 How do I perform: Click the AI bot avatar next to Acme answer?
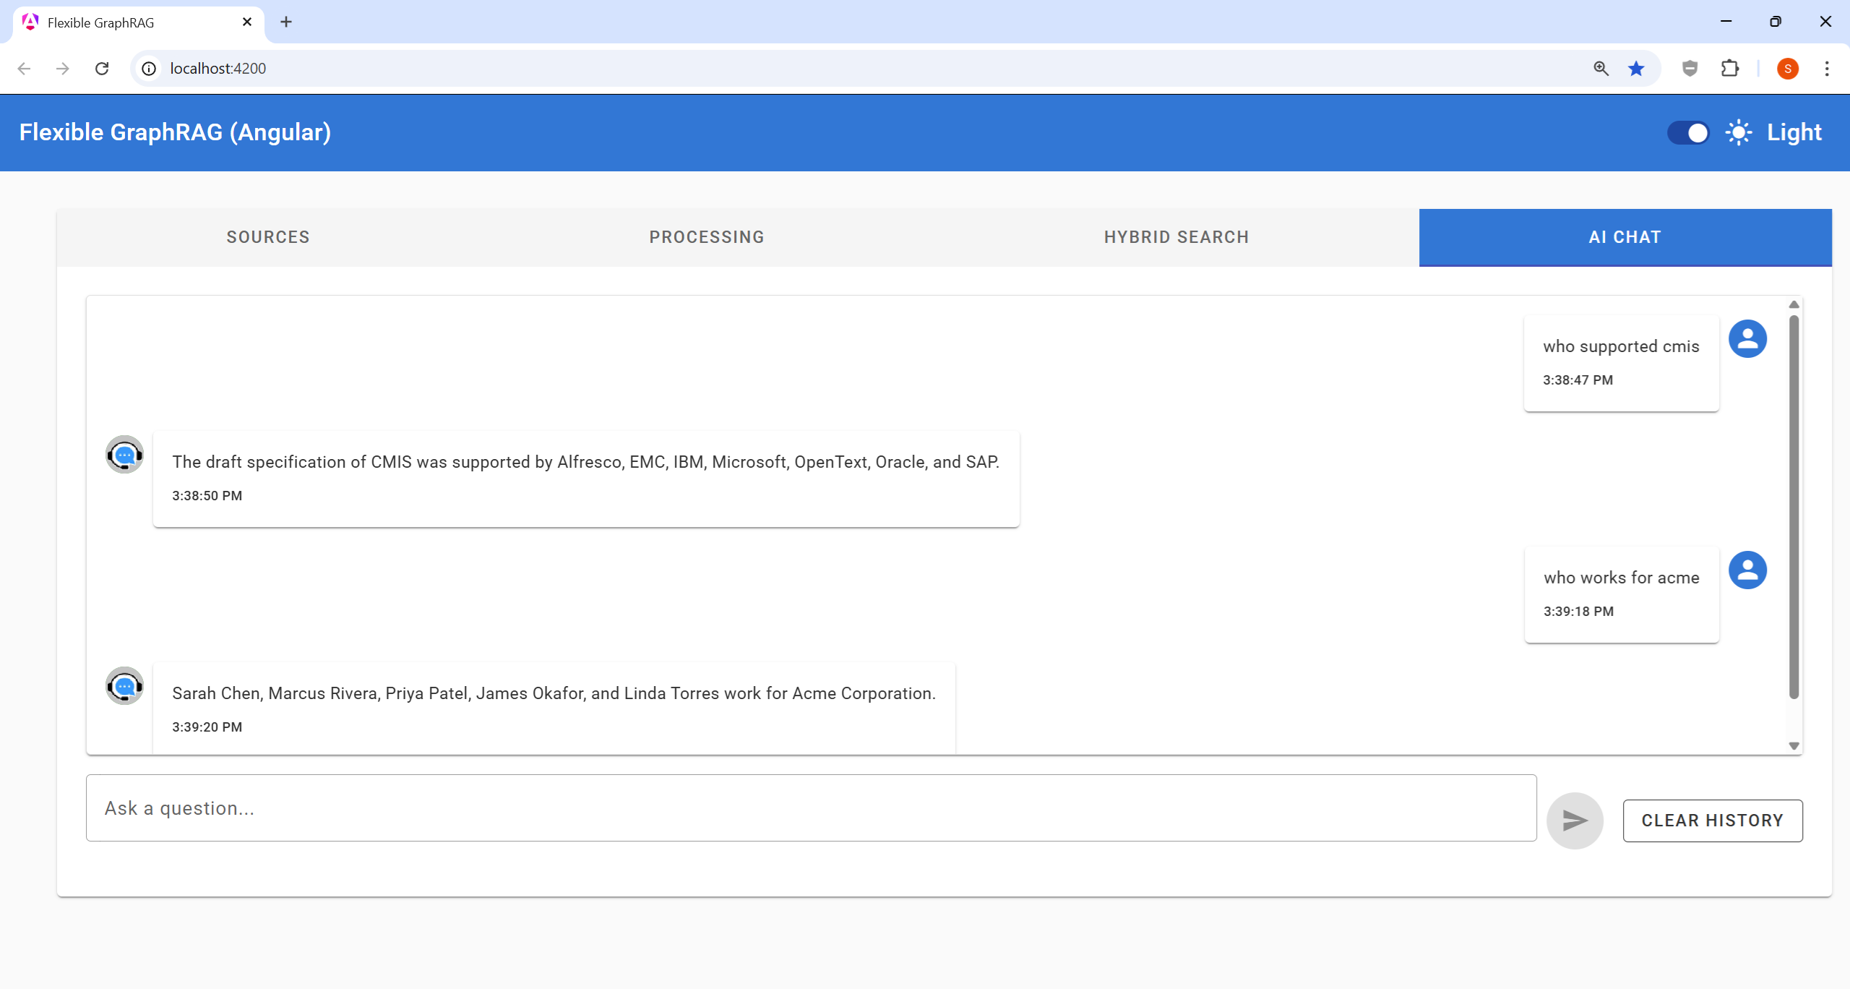pyautogui.click(x=124, y=686)
